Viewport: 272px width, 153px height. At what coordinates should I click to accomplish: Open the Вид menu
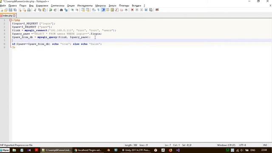[31, 6]
